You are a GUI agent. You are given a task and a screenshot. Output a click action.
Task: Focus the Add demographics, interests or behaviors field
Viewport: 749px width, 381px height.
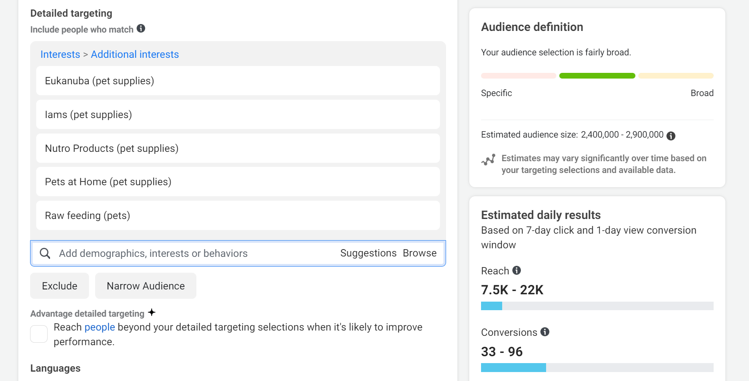click(x=238, y=253)
